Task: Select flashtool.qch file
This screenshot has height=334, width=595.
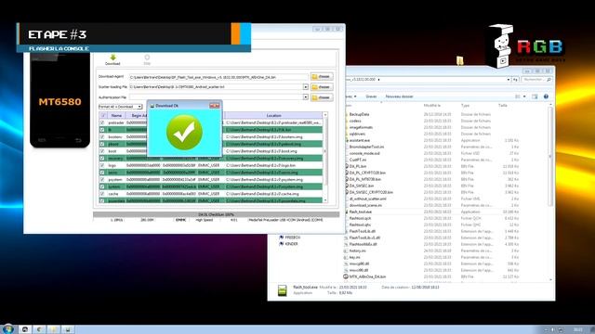Action: pyautogui.click(x=360, y=219)
